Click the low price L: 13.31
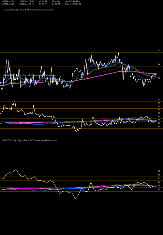163x235 pixels. point(56,4)
